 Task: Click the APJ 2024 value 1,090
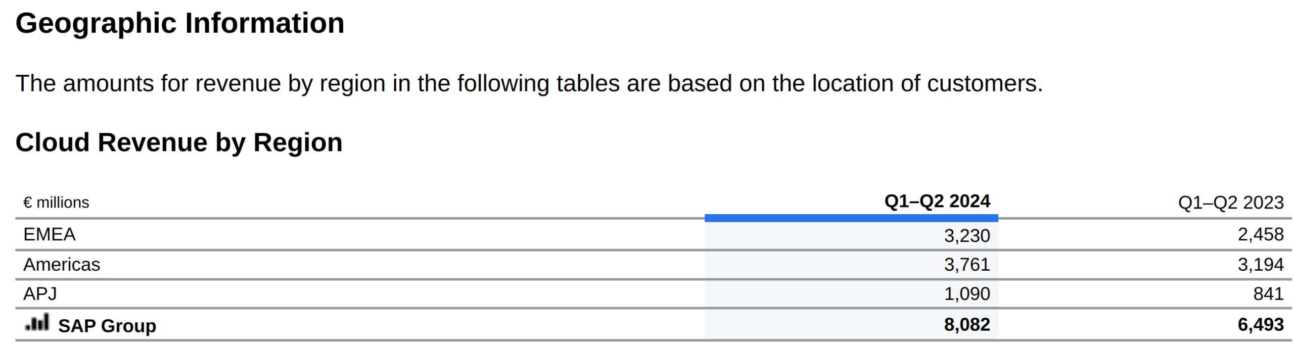966,293
